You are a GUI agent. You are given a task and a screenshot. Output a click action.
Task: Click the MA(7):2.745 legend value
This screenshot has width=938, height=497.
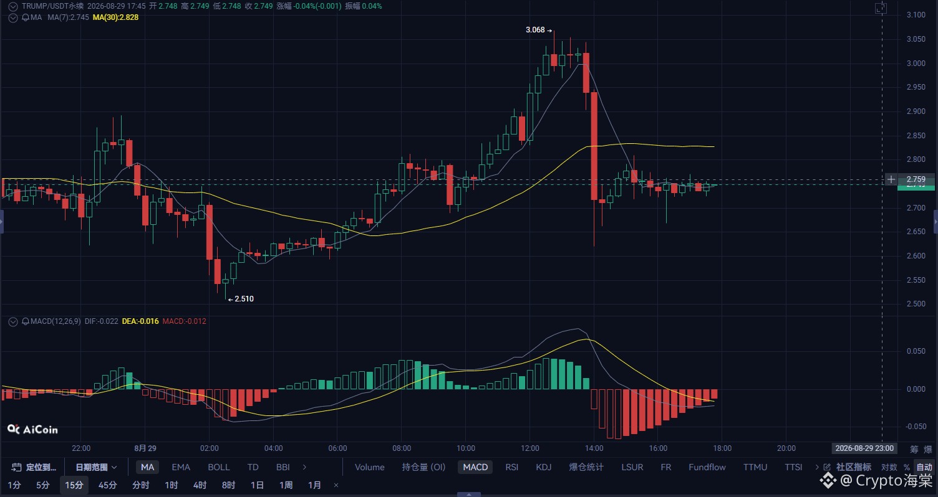click(67, 17)
